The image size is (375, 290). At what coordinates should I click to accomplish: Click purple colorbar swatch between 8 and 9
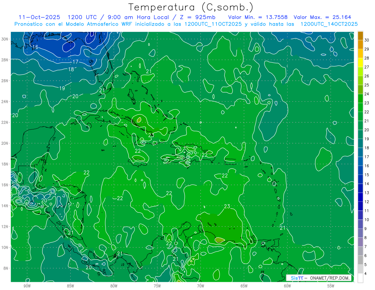pyautogui.click(x=360, y=233)
